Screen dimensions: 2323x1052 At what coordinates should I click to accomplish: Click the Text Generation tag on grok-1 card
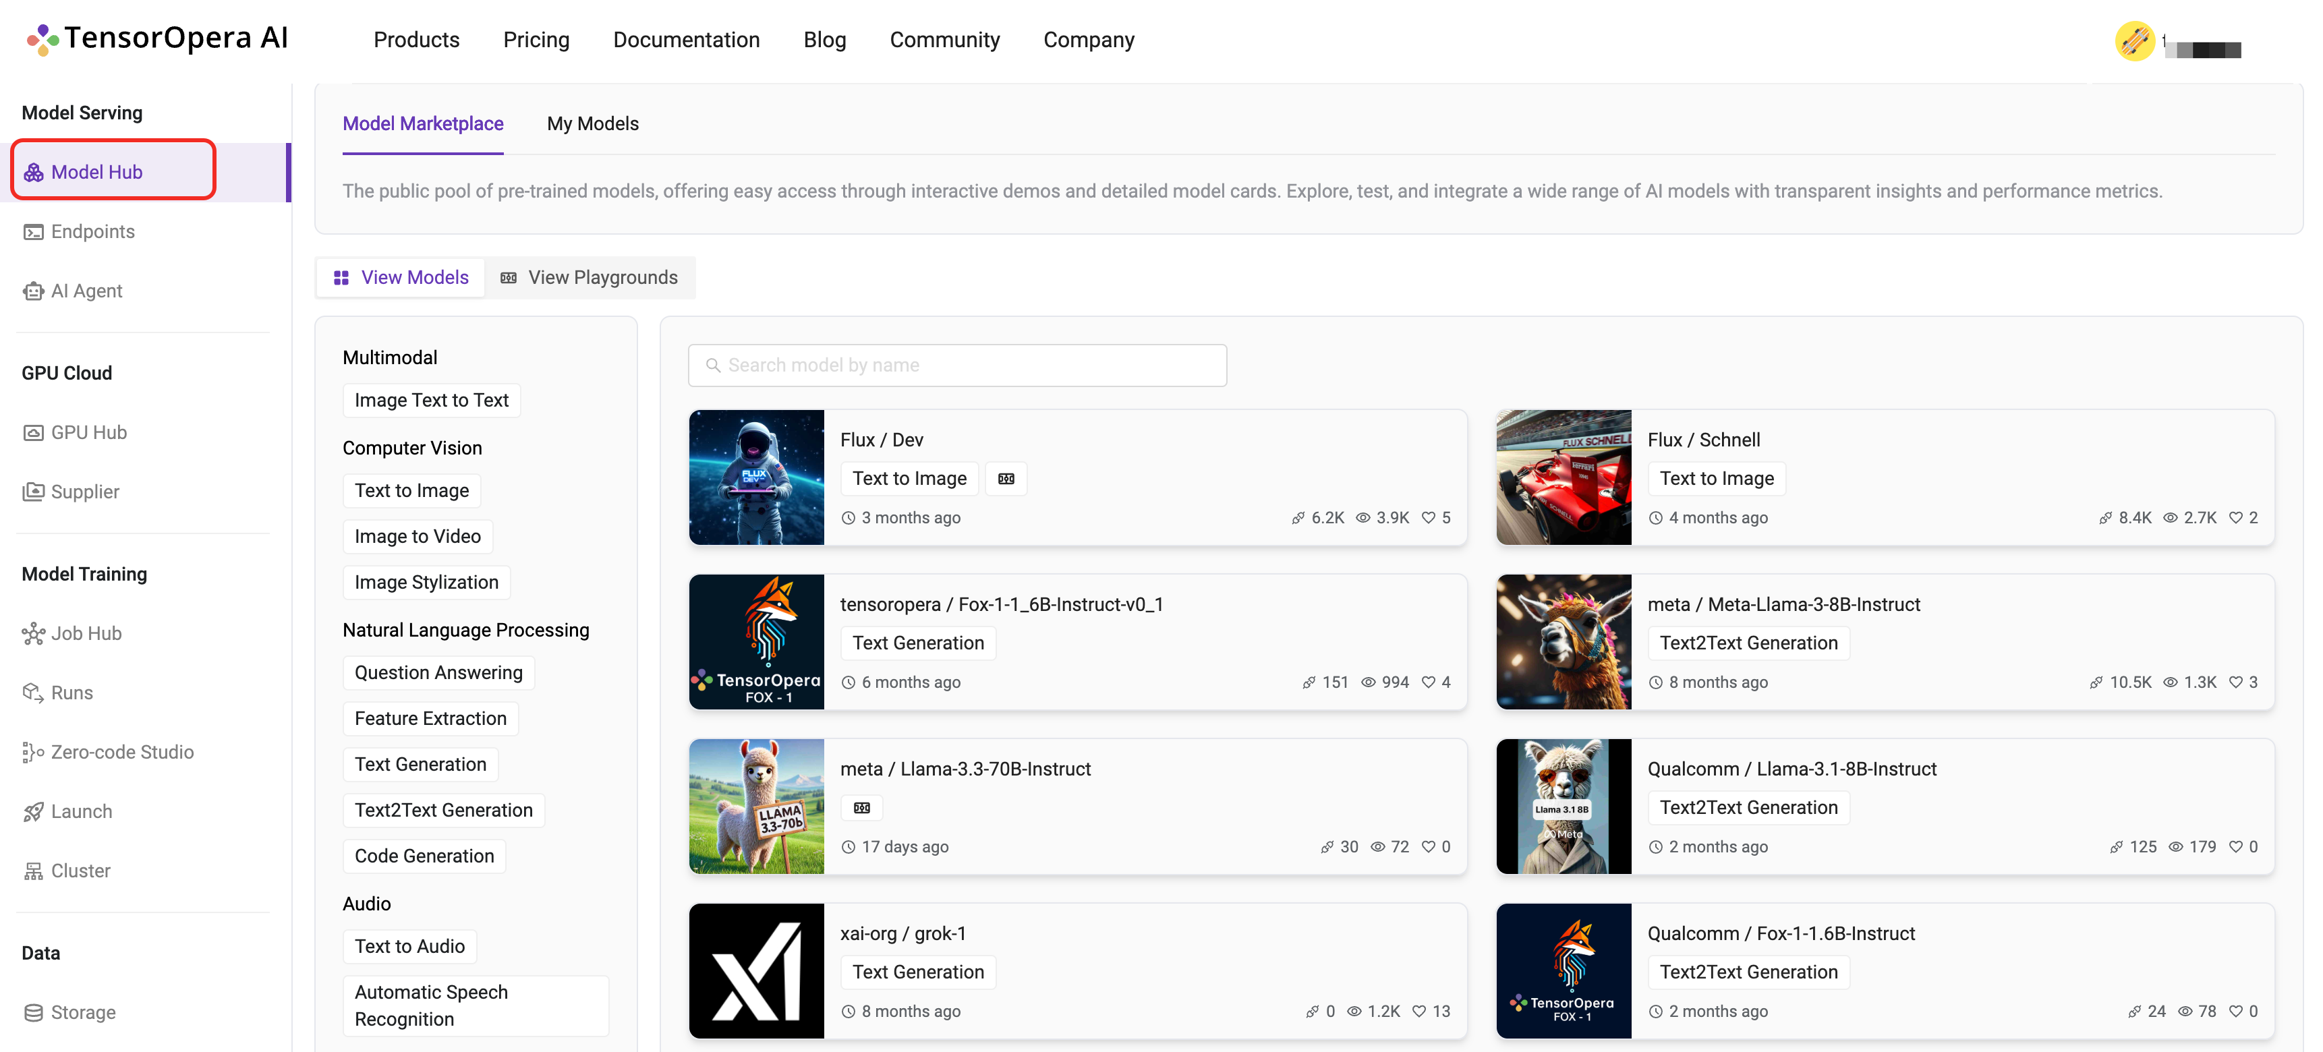(x=918, y=972)
